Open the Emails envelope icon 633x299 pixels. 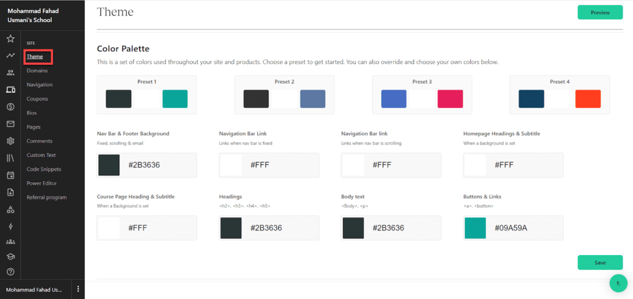coord(11,124)
